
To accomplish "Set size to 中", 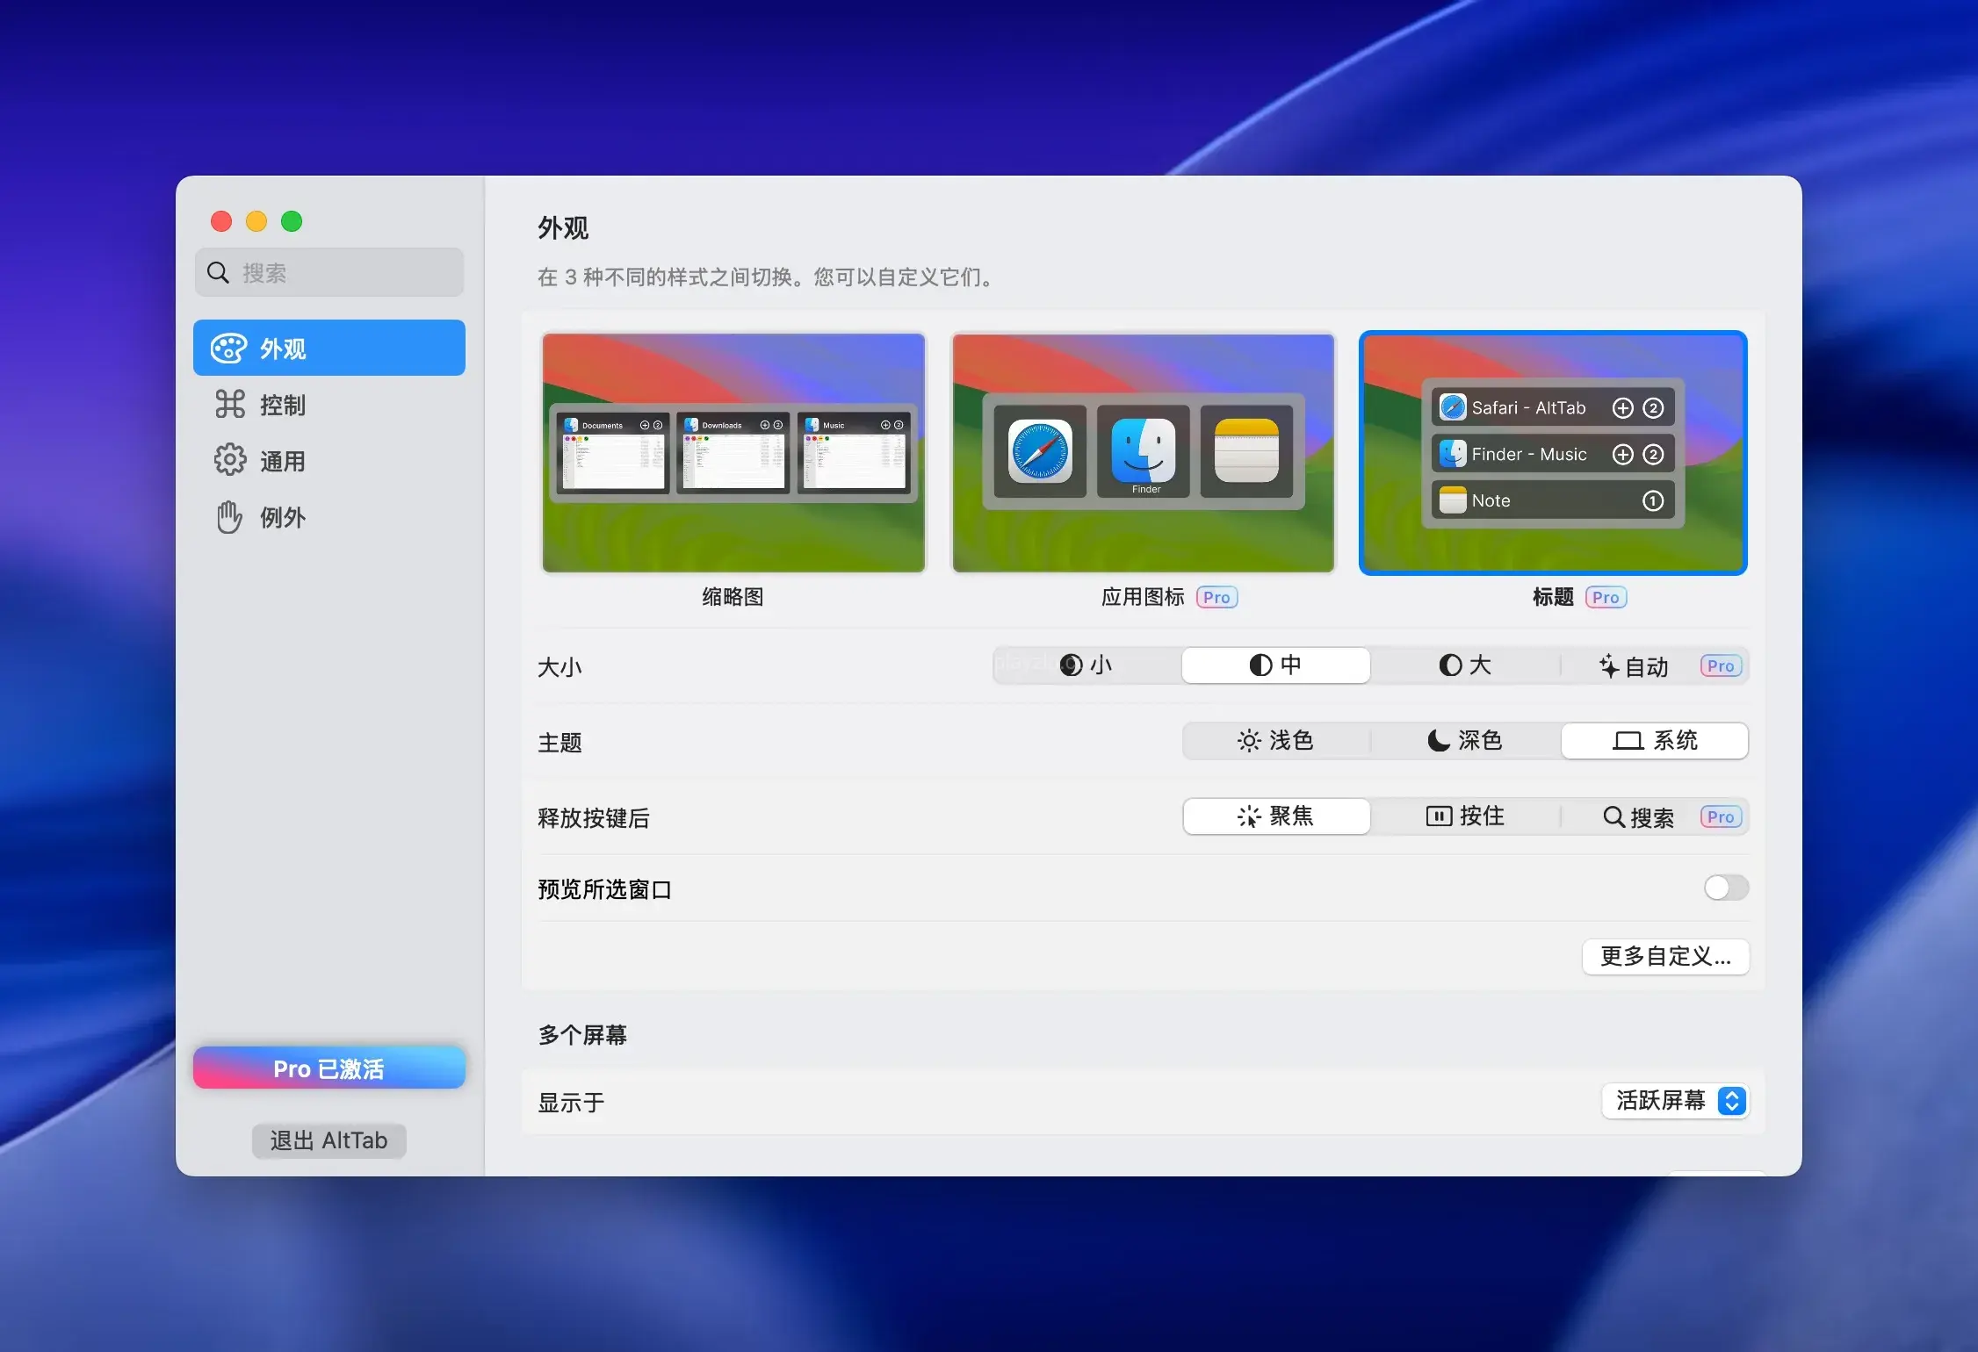I will coord(1275,665).
